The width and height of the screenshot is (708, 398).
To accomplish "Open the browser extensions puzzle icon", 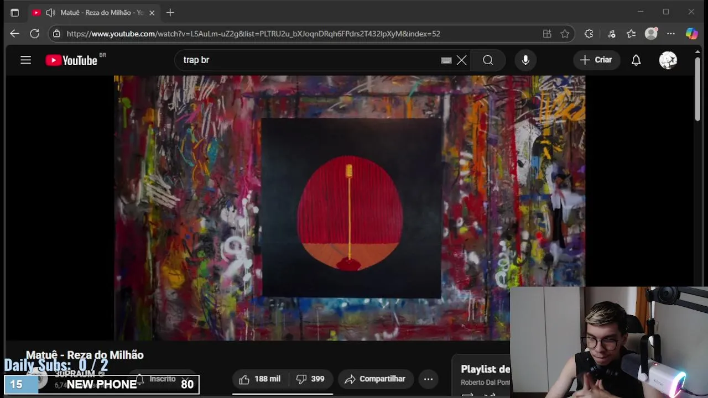I will pyautogui.click(x=589, y=34).
